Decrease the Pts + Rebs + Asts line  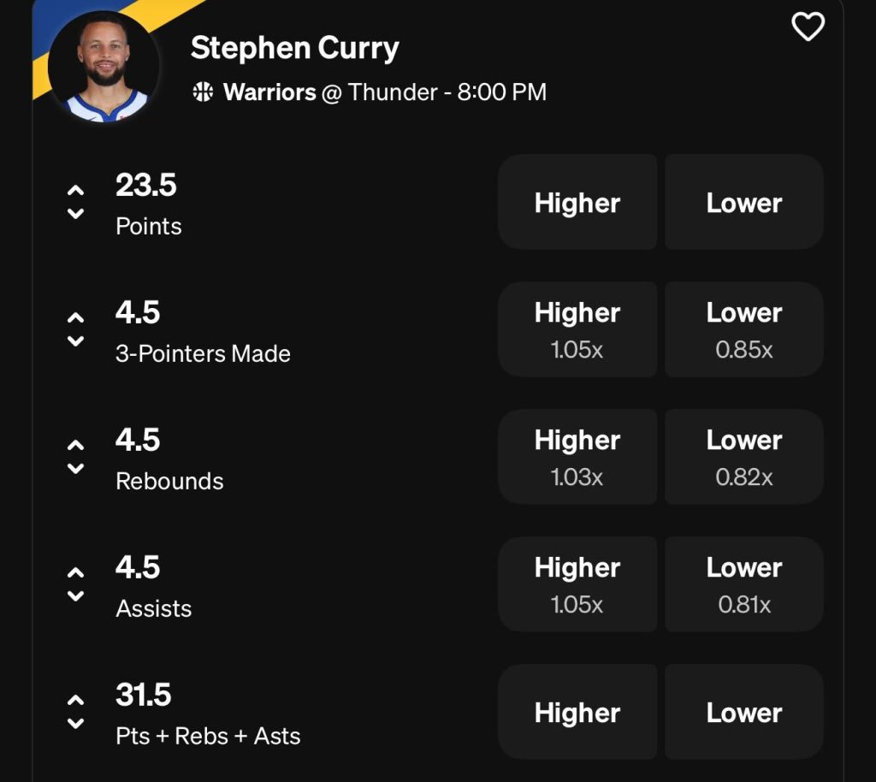75,723
